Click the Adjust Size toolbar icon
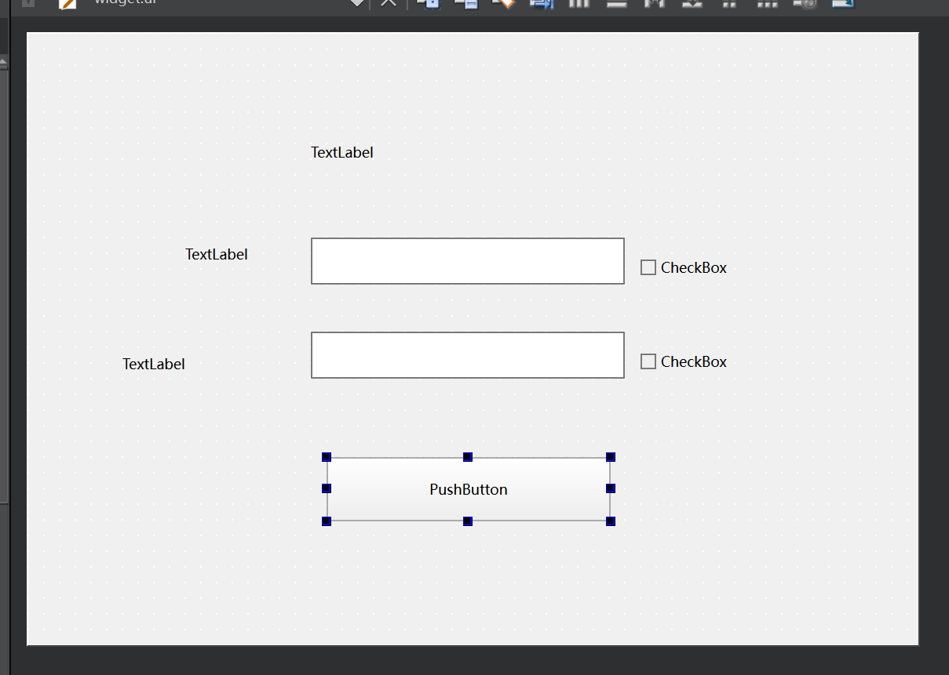The height and width of the screenshot is (675, 949). click(842, 2)
